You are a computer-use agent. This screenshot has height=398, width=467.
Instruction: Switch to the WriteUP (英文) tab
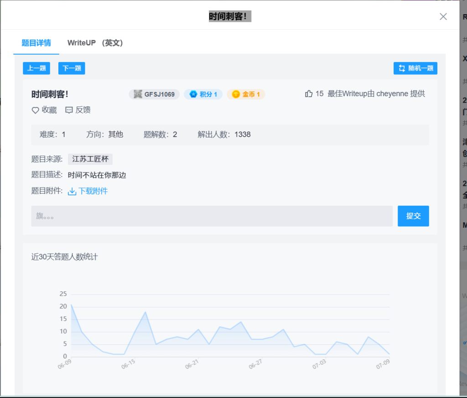tap(95, 43)
